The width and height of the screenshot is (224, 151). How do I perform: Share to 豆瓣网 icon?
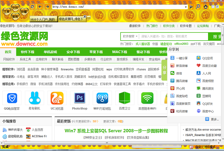(199, 96)
